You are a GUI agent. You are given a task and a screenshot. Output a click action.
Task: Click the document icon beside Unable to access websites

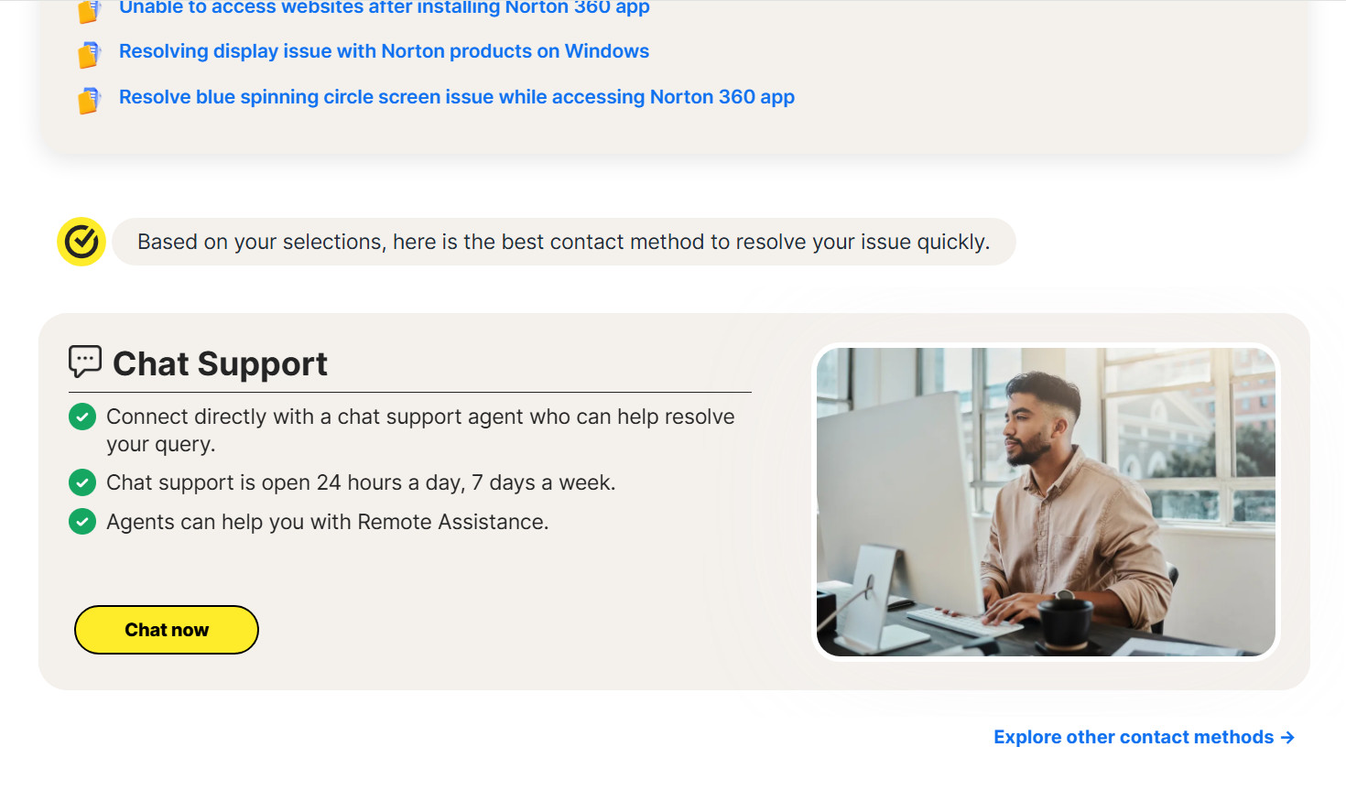click(89, 11)
